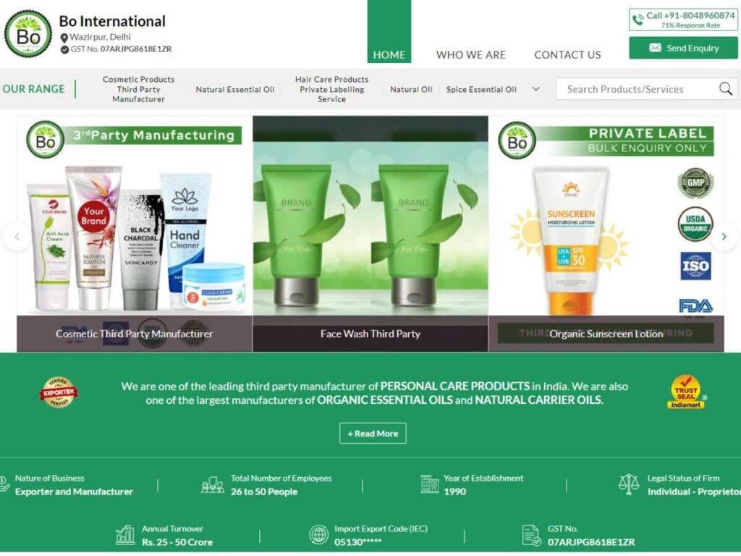This screenshot has height=556, width=741.
Task: Click the Total Number of Employees icon
Action: tap(213, 484)
